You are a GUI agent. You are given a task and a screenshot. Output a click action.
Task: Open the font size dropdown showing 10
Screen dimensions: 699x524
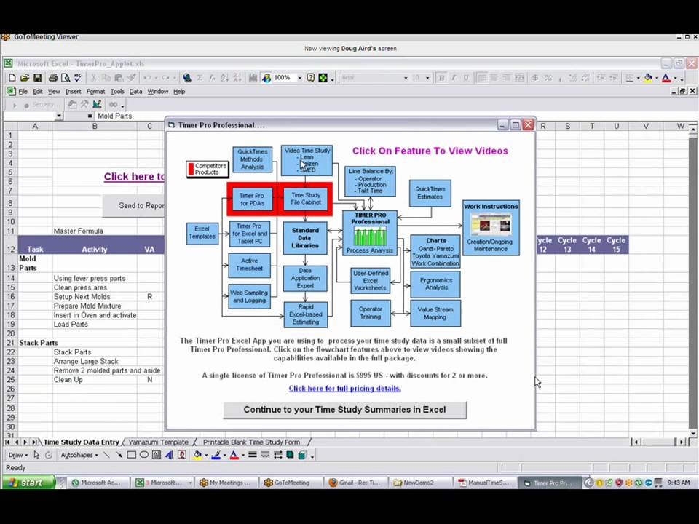point(427,78)
